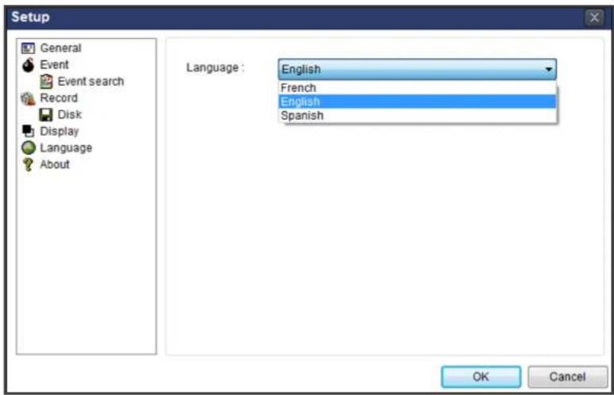Click the Event bomb icon
The image size is (614, 395).
click(x=28, y=65)
